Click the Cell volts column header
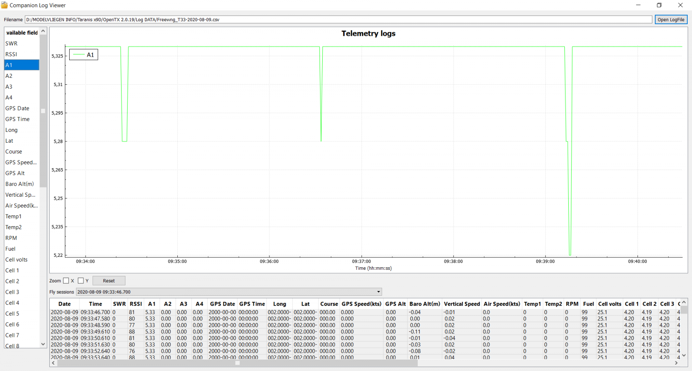This screenshot has width=692, height=371. pyautogui.click(x=609, y=304)
